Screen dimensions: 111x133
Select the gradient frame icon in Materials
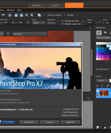(105, 33)
